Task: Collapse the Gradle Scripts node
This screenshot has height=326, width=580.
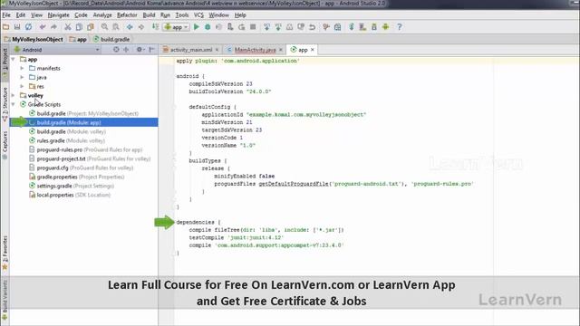Action: (14, 105)
